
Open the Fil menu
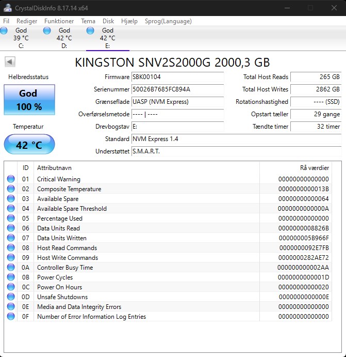coord(6,21)
